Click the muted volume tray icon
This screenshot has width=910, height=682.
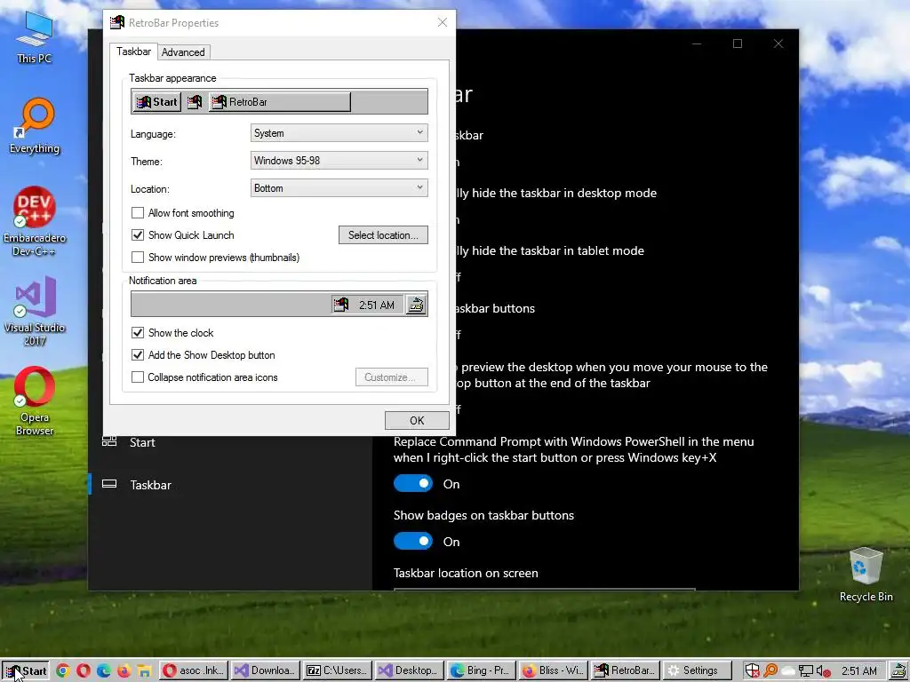pyautogui.click(x=823, y=671)
